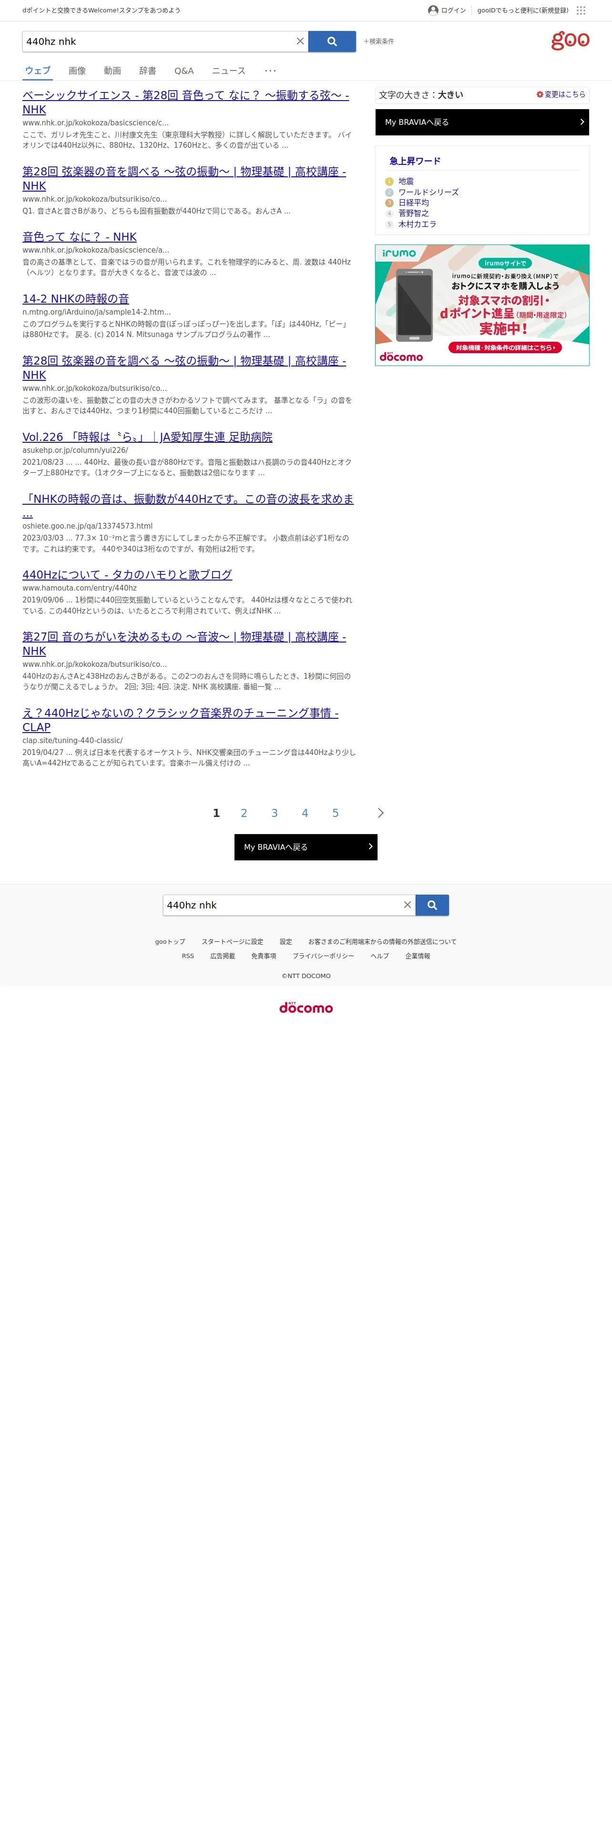Open 第27回 音のちがいを決めるもの result
The width and height of the screenshot is (612, 1836).
pyautogui.click(x=184, y=643)
